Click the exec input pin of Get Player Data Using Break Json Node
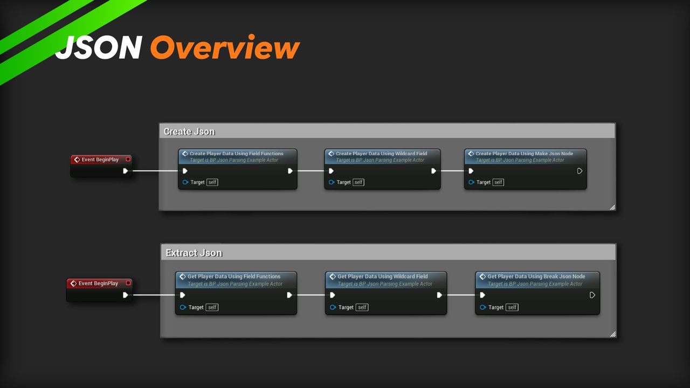 click(x=482, y=295)
